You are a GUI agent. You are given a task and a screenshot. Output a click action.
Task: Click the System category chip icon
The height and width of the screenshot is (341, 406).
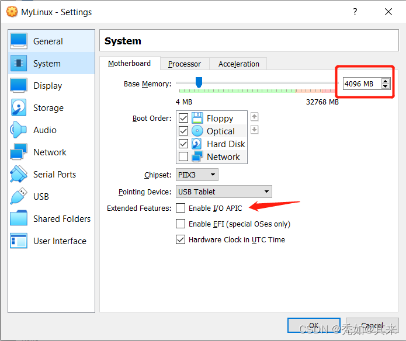pos(19,63)
